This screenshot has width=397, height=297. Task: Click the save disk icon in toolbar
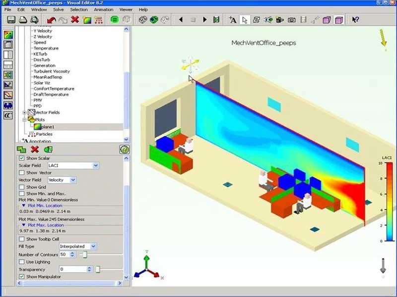[x=11, y=20]
